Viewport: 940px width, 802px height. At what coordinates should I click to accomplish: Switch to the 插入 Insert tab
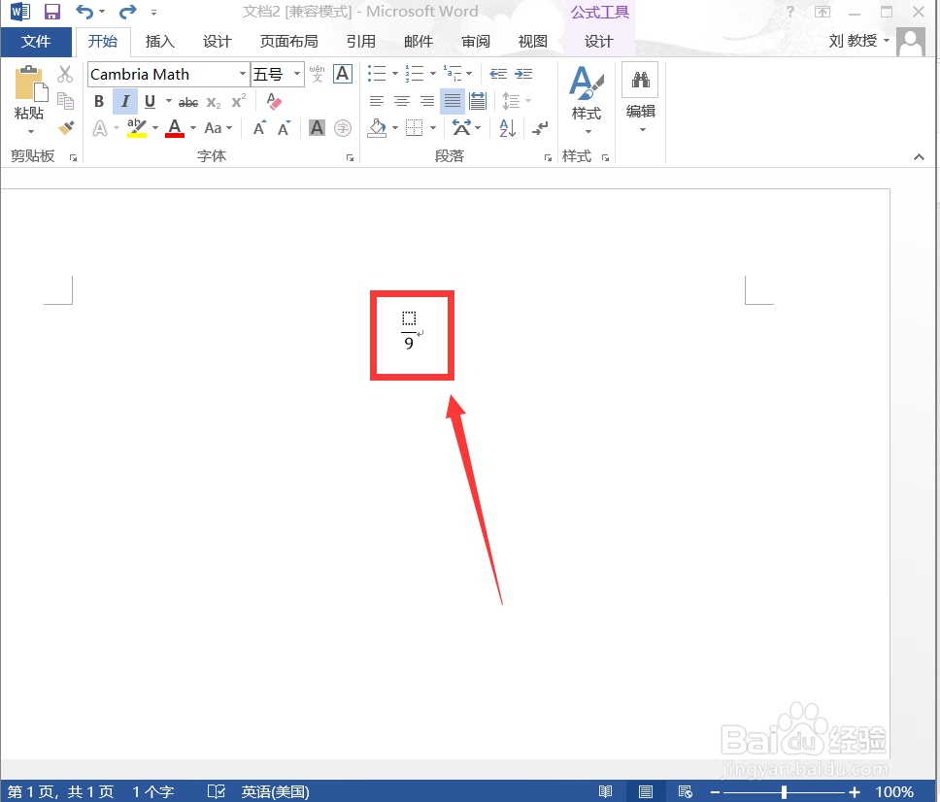click(159, 42)
